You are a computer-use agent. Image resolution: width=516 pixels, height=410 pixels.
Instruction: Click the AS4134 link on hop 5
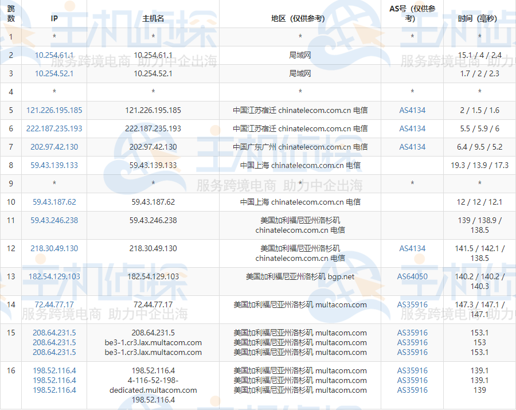click(413, 110)
